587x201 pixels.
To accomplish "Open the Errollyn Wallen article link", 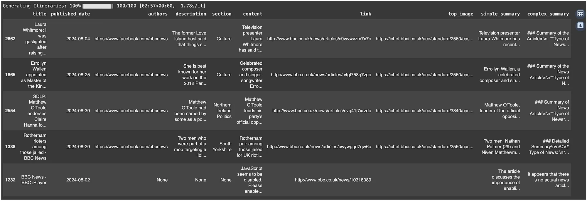I will coord(321,75).
